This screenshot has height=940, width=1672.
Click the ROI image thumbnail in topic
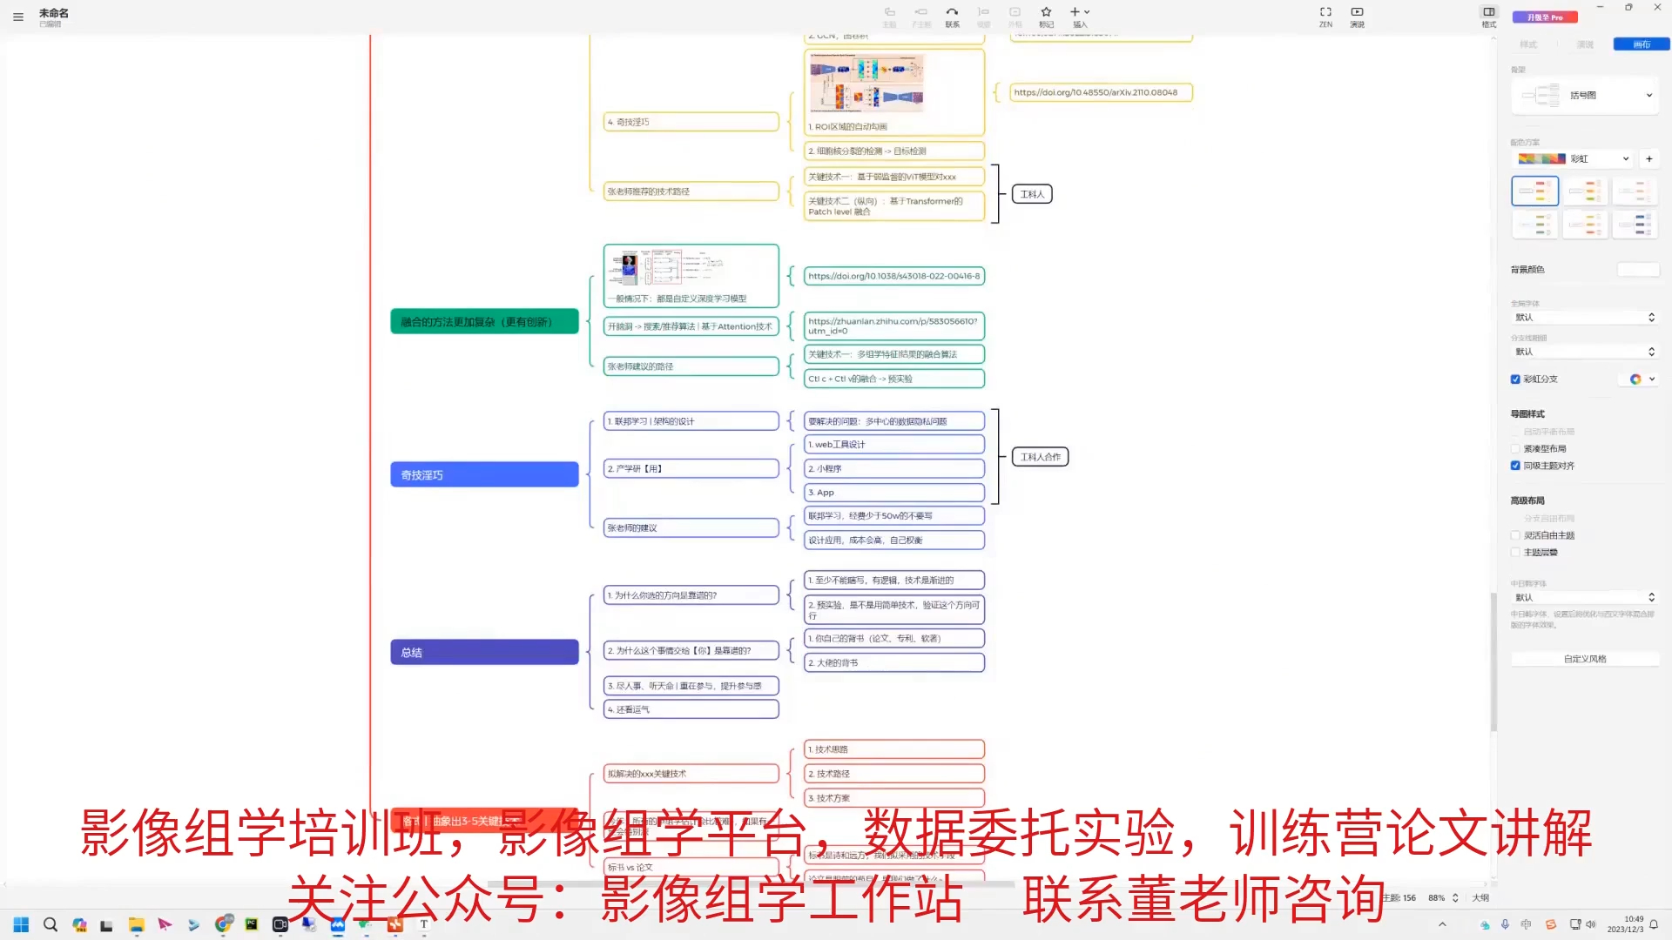[866, 84]
